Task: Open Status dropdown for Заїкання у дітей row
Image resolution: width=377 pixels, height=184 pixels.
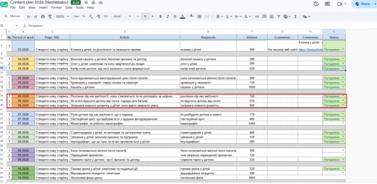Action: coord(343,137)
